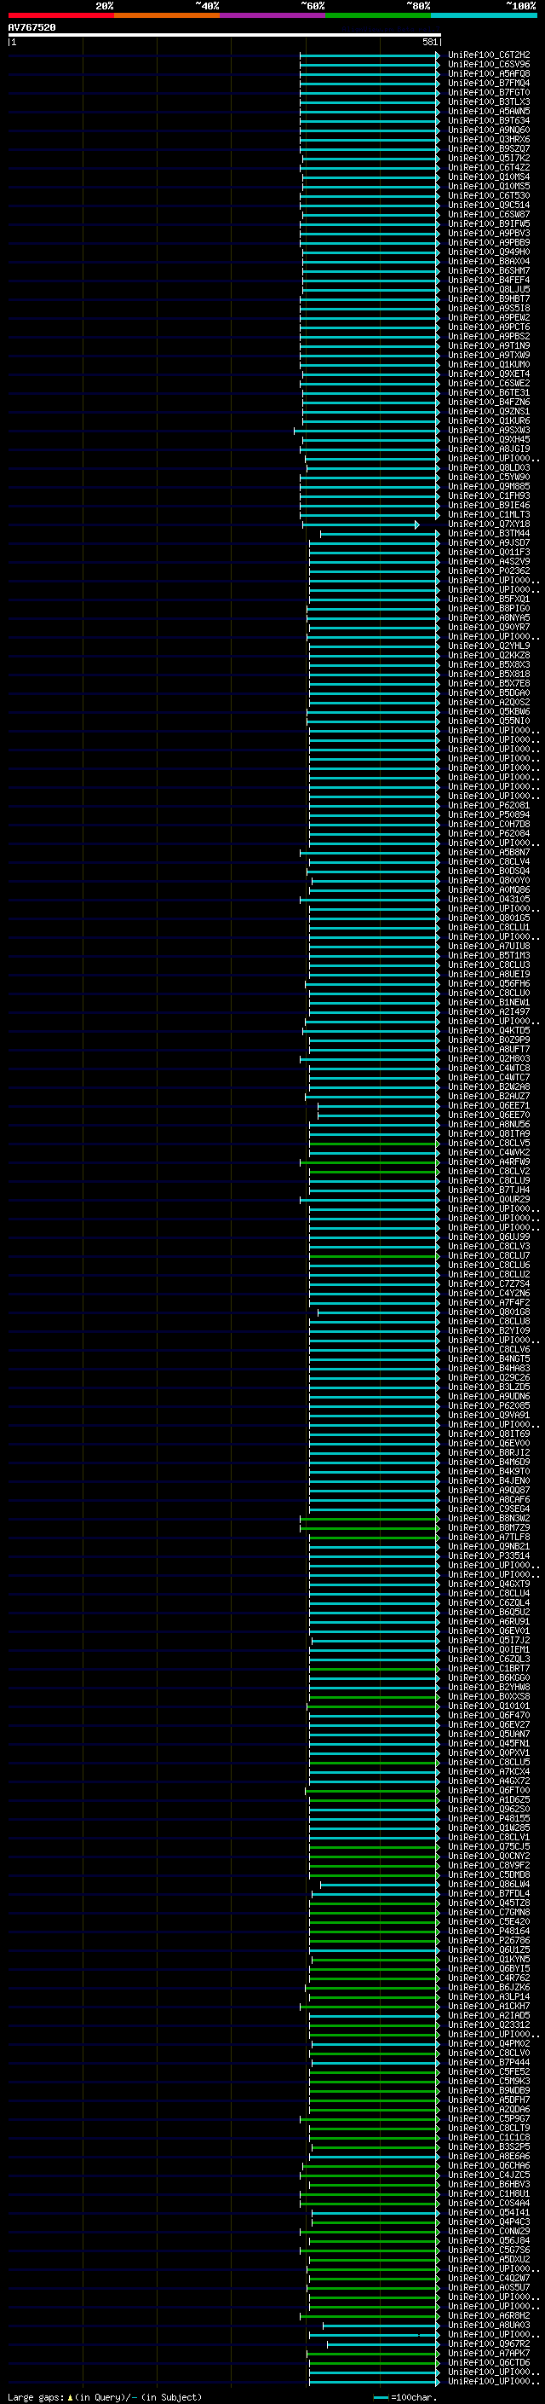Select hit label UniRef100_B9T634
Screen dimensions: 545x2404
click(x=489, y=120)
